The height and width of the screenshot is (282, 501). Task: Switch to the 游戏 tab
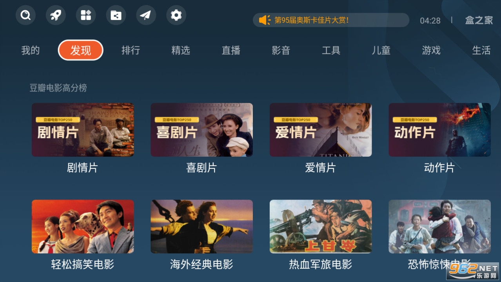[431, 50]
